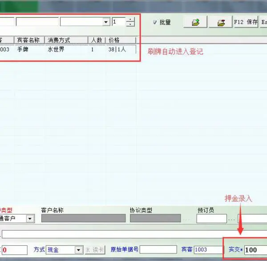Click the 宾客名称 column header
267x261 pixels.
point(29,40)
